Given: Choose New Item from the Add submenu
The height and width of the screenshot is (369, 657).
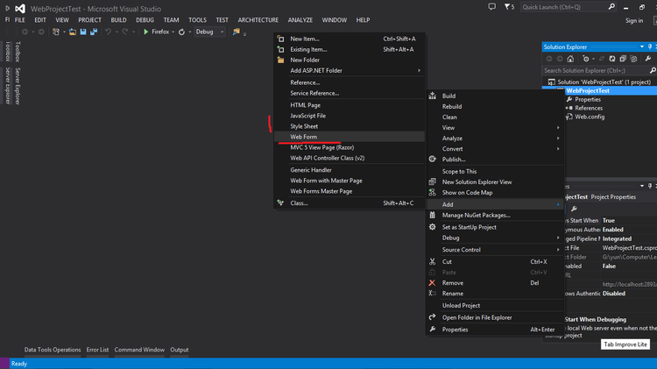Looking at the screenshot, I should coord(349,39).
